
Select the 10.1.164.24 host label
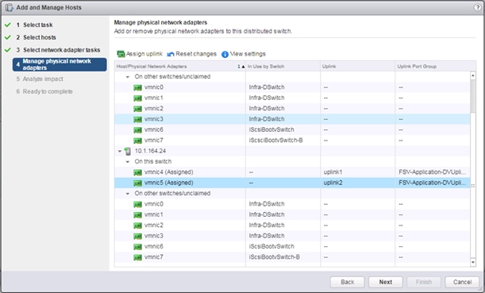point(150,151)
